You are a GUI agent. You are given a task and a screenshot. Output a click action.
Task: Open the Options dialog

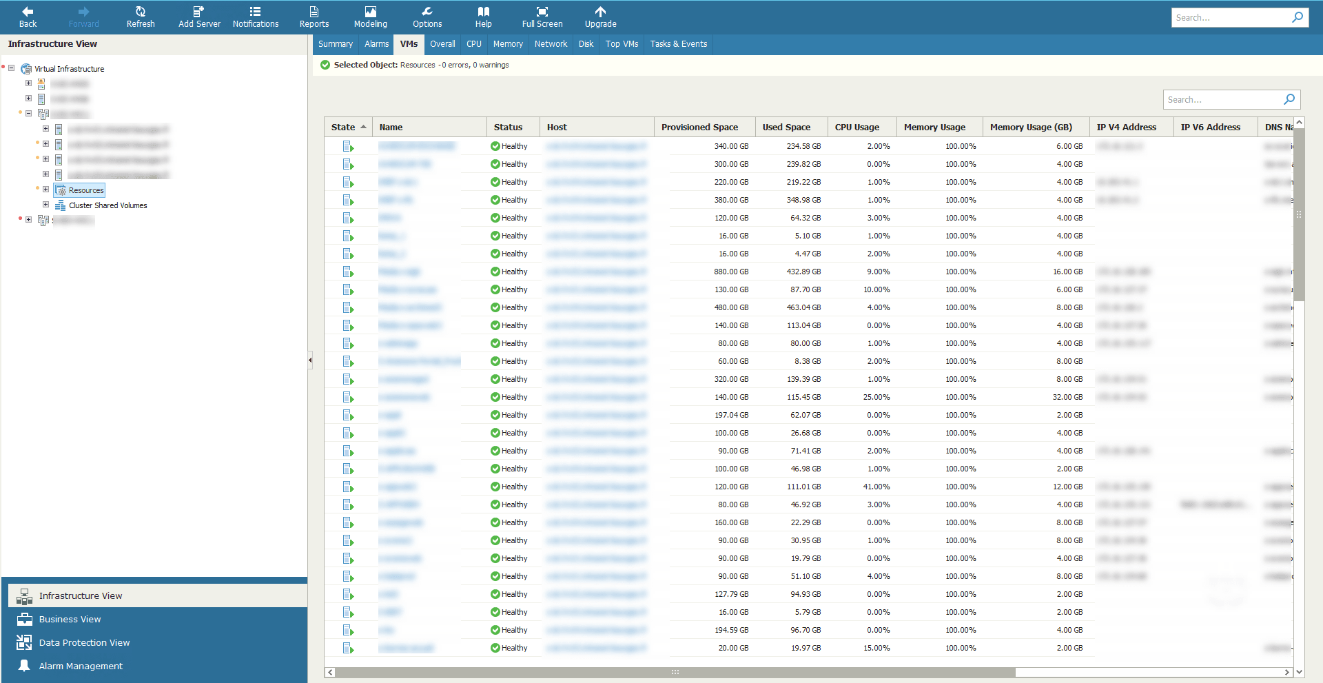click(x=427, y=17)
